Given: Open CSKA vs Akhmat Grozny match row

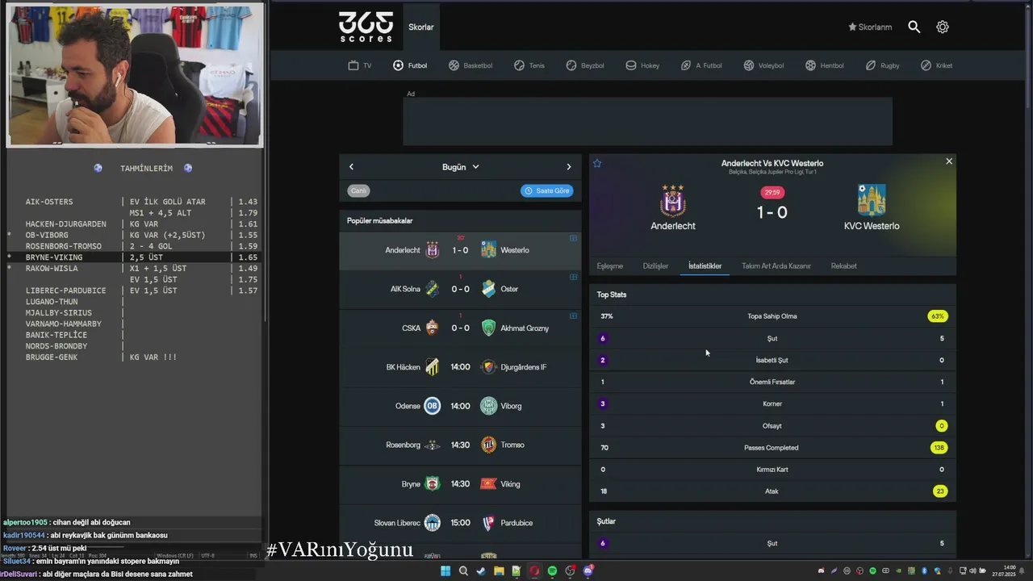Looking at the screenshot, I should coord(460,328).
